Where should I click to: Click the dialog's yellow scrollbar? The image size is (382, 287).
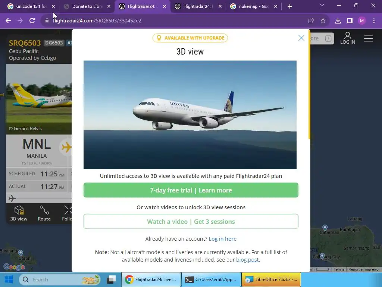309,84
